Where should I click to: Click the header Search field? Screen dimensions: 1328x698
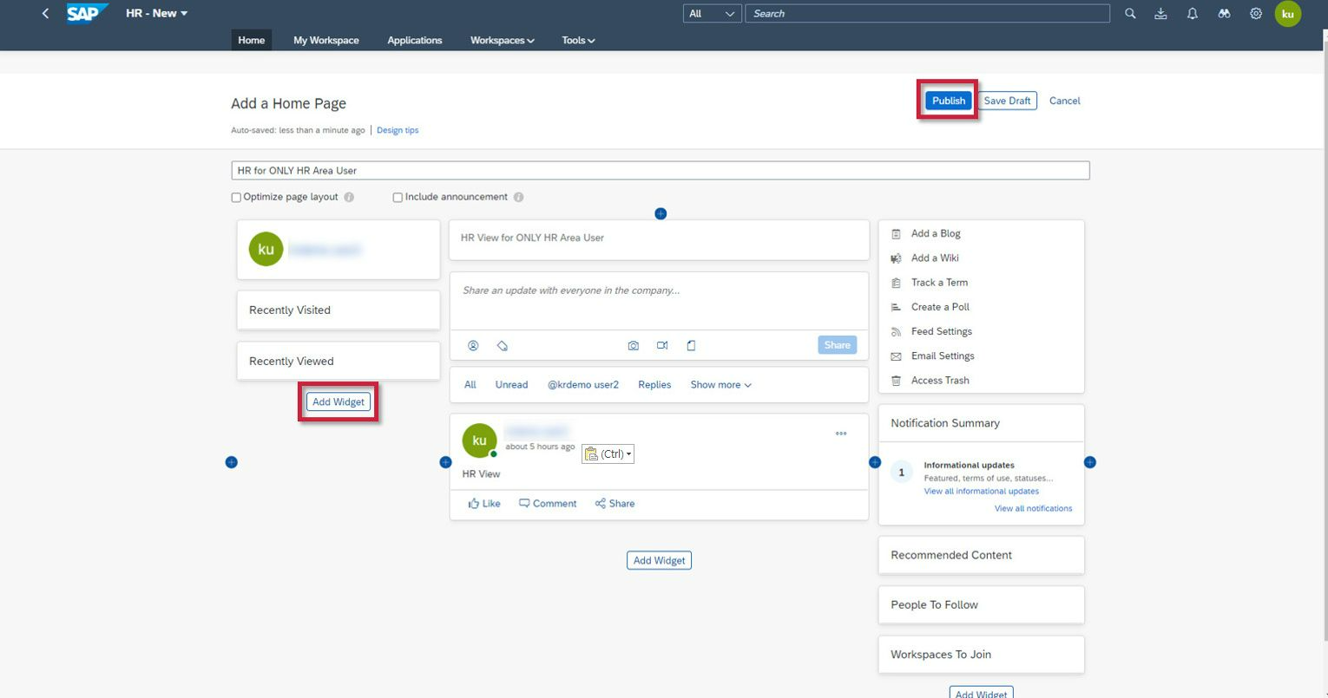click(x=927, y=13)
